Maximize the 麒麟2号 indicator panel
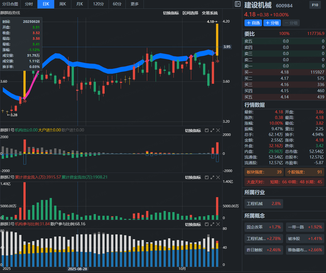 coord(212,177)
